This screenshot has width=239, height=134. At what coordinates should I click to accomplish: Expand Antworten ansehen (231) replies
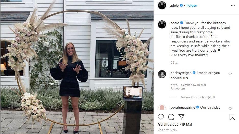click(x=198, y=97)
